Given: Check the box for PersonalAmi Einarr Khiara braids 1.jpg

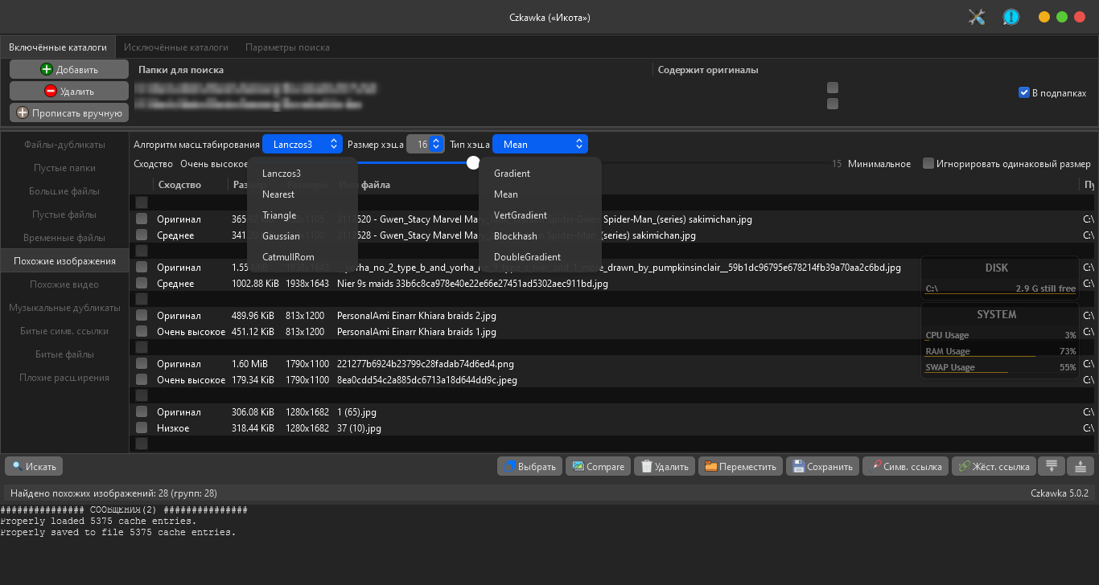Looking at the screenshot, I should tap(142, 332).
